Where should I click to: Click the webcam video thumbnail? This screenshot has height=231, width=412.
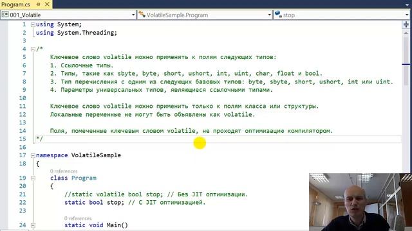click(360, 202)
